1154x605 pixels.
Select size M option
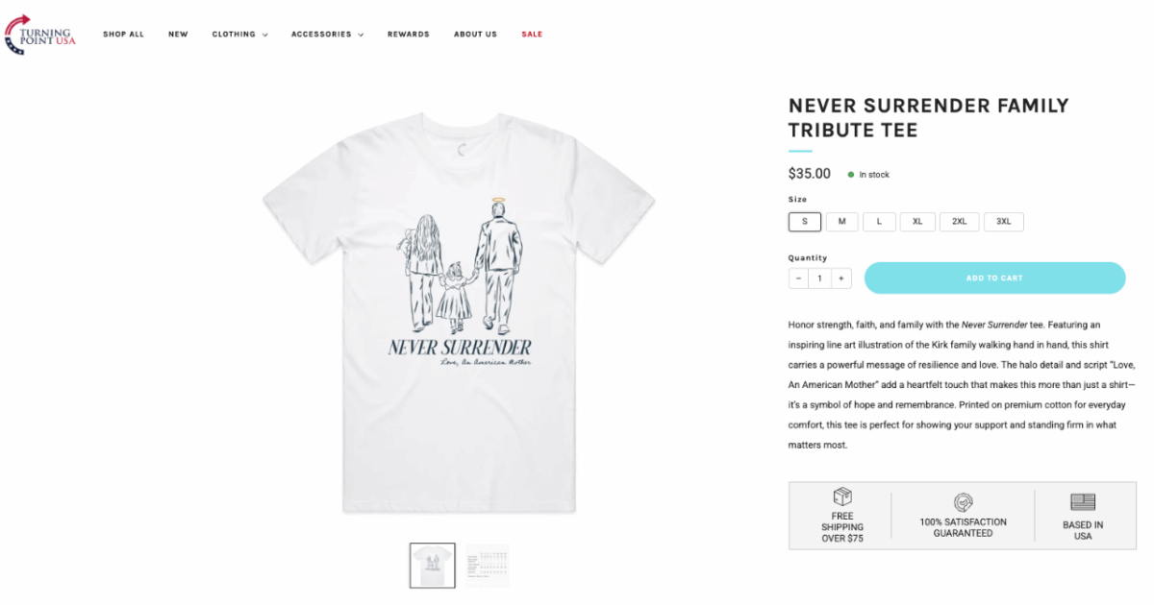click(x=841, y=222)
